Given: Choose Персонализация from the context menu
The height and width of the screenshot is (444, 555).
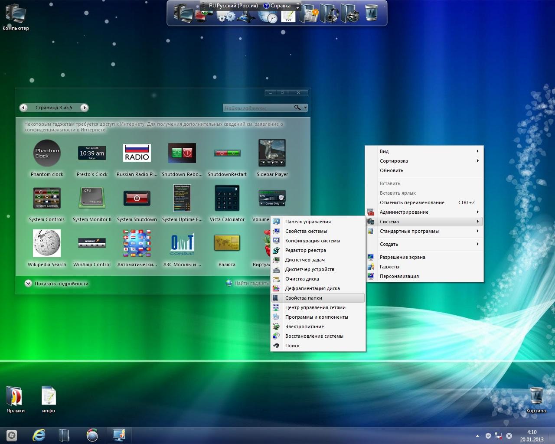Looking at the screenshot, I should click(x=399, y=276).
